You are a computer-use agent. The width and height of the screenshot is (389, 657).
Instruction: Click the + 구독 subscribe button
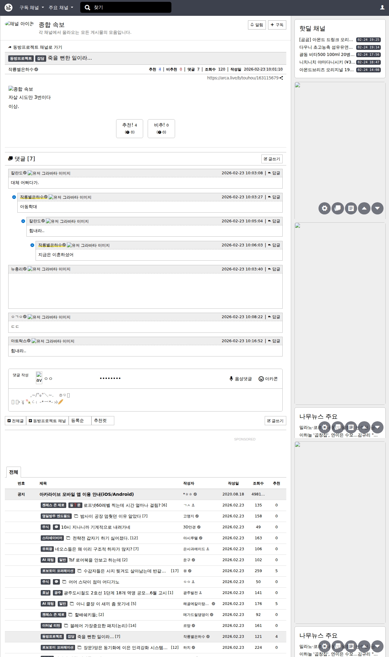click(x=277, y=25)
